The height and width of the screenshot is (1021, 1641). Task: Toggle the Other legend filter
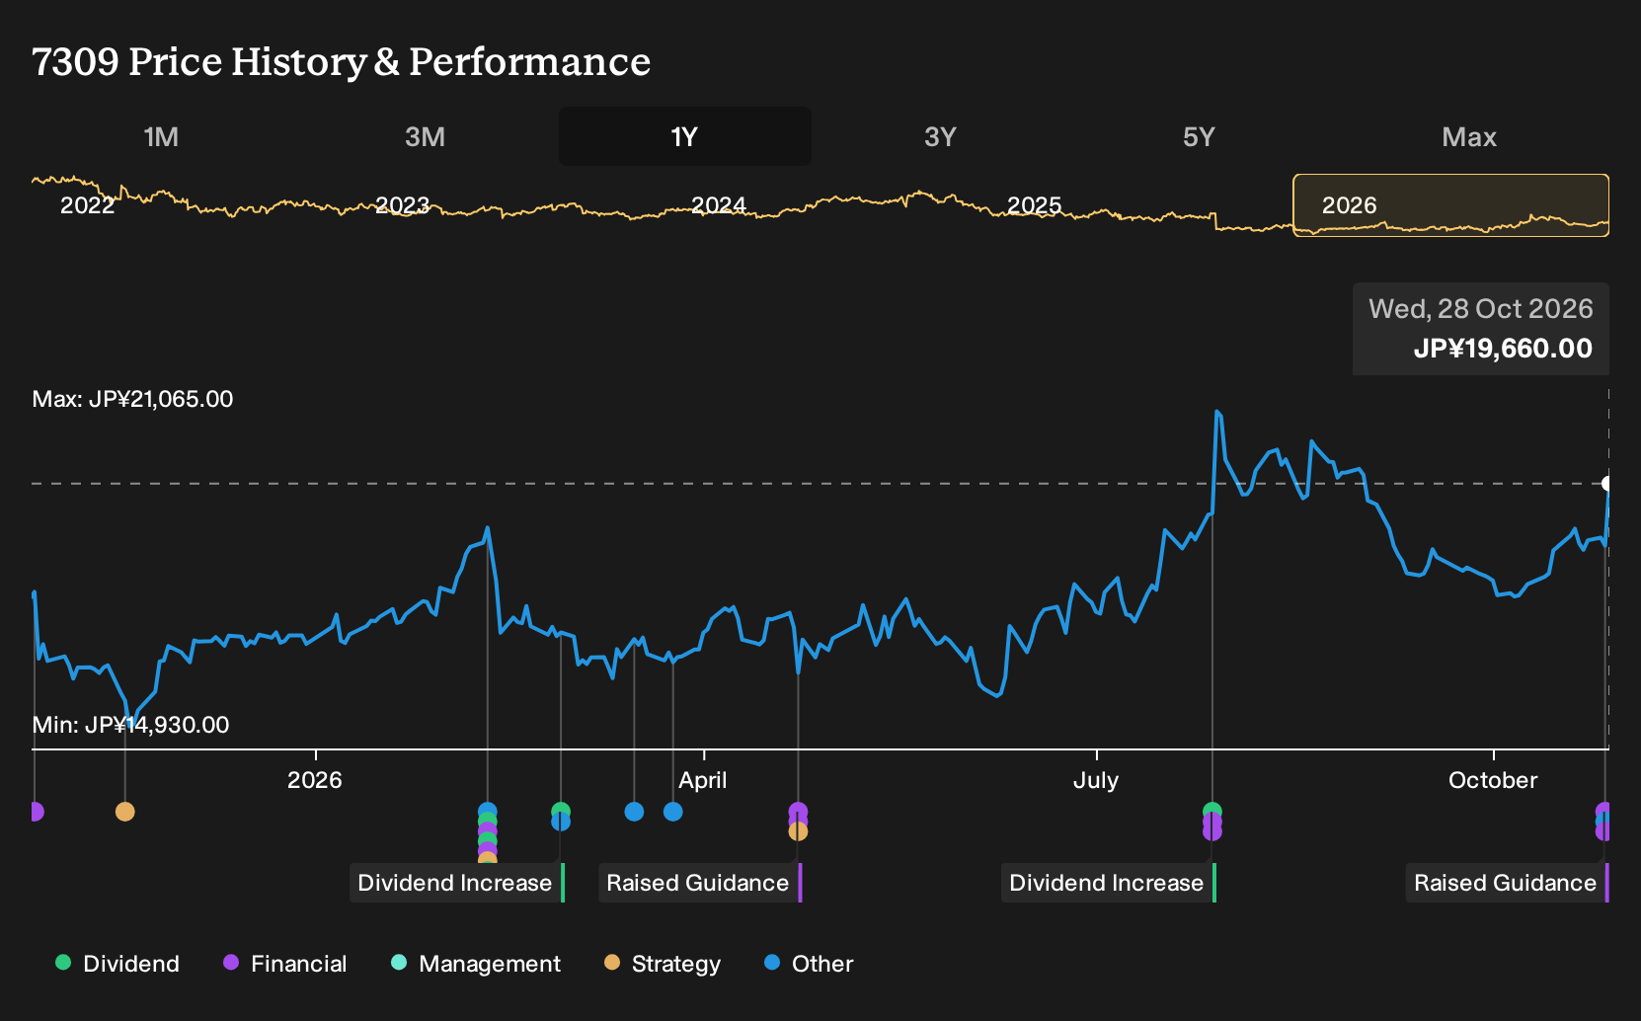pyautogui.click(x=809, y=963)
